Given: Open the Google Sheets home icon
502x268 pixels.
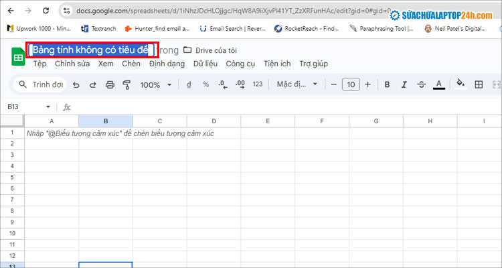Looking at the screenshot, I should [x=18, y=57].
